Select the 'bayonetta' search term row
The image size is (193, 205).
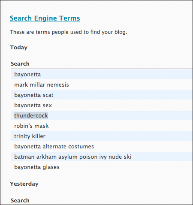pos(101,74)
